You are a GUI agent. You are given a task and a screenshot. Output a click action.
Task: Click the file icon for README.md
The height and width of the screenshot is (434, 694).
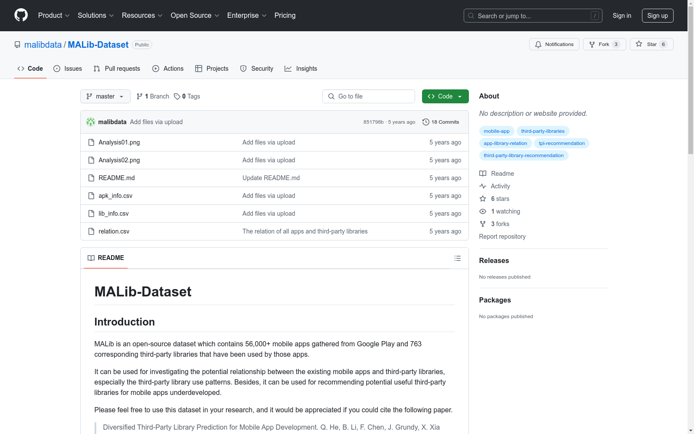tap(91, 178)
